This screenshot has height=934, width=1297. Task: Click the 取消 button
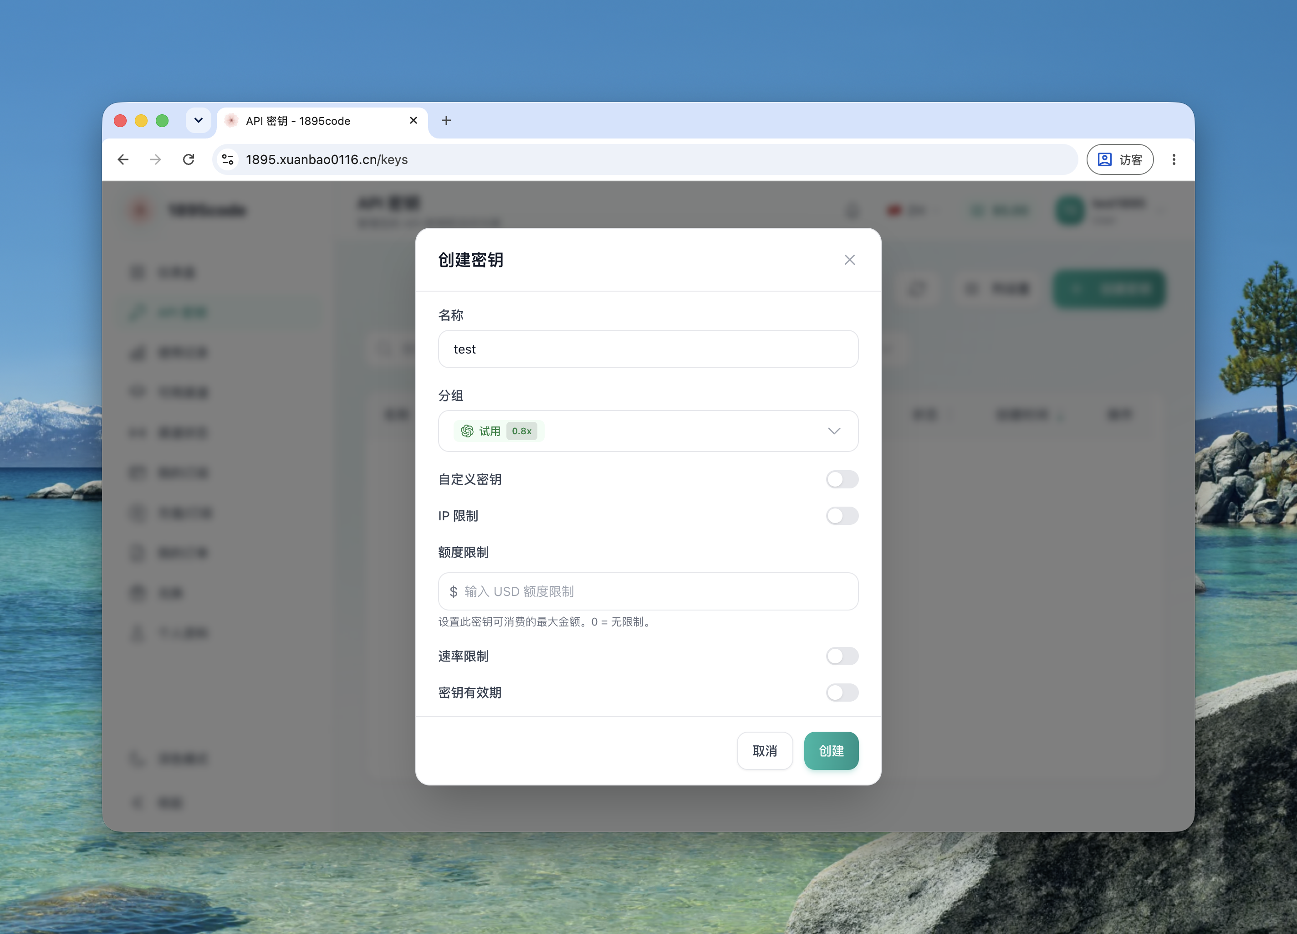(765, 751)
